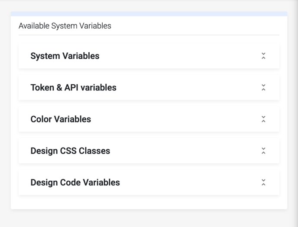Select the System Variables accordion row
298x227 pixels.
point(149,56)
